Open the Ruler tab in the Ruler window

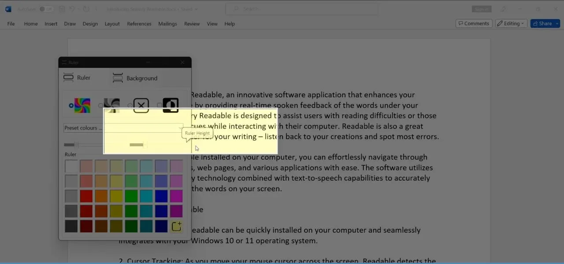point(77,78)
